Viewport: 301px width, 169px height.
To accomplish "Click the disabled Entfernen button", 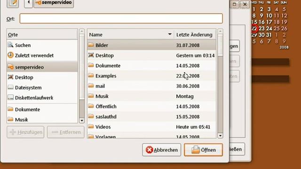I will pyautogui.click(x=66, y=132).
